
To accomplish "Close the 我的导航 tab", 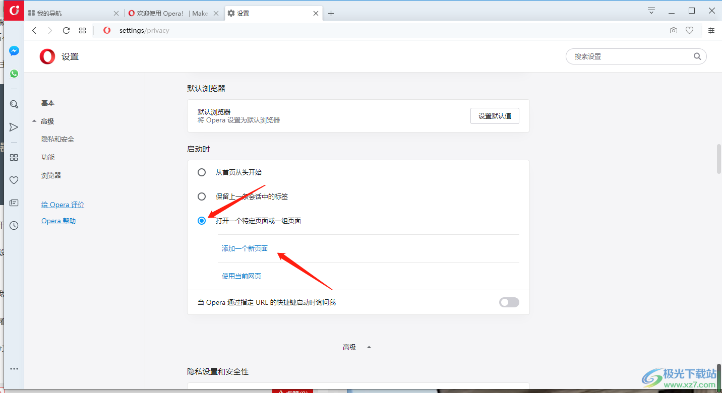I will coord(116,14).
